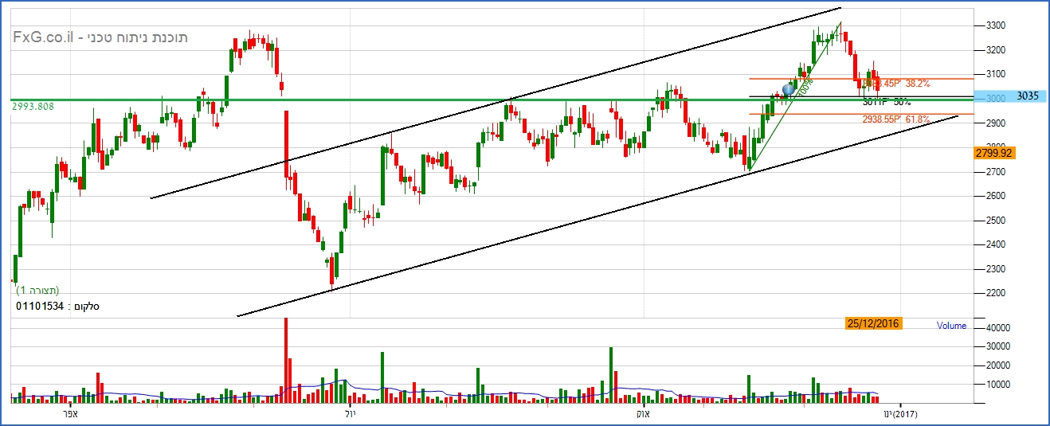Click the 2200 price axis value
This screenshot has width=1050, height=426.
pyautogui.click(x=997, y=294)
